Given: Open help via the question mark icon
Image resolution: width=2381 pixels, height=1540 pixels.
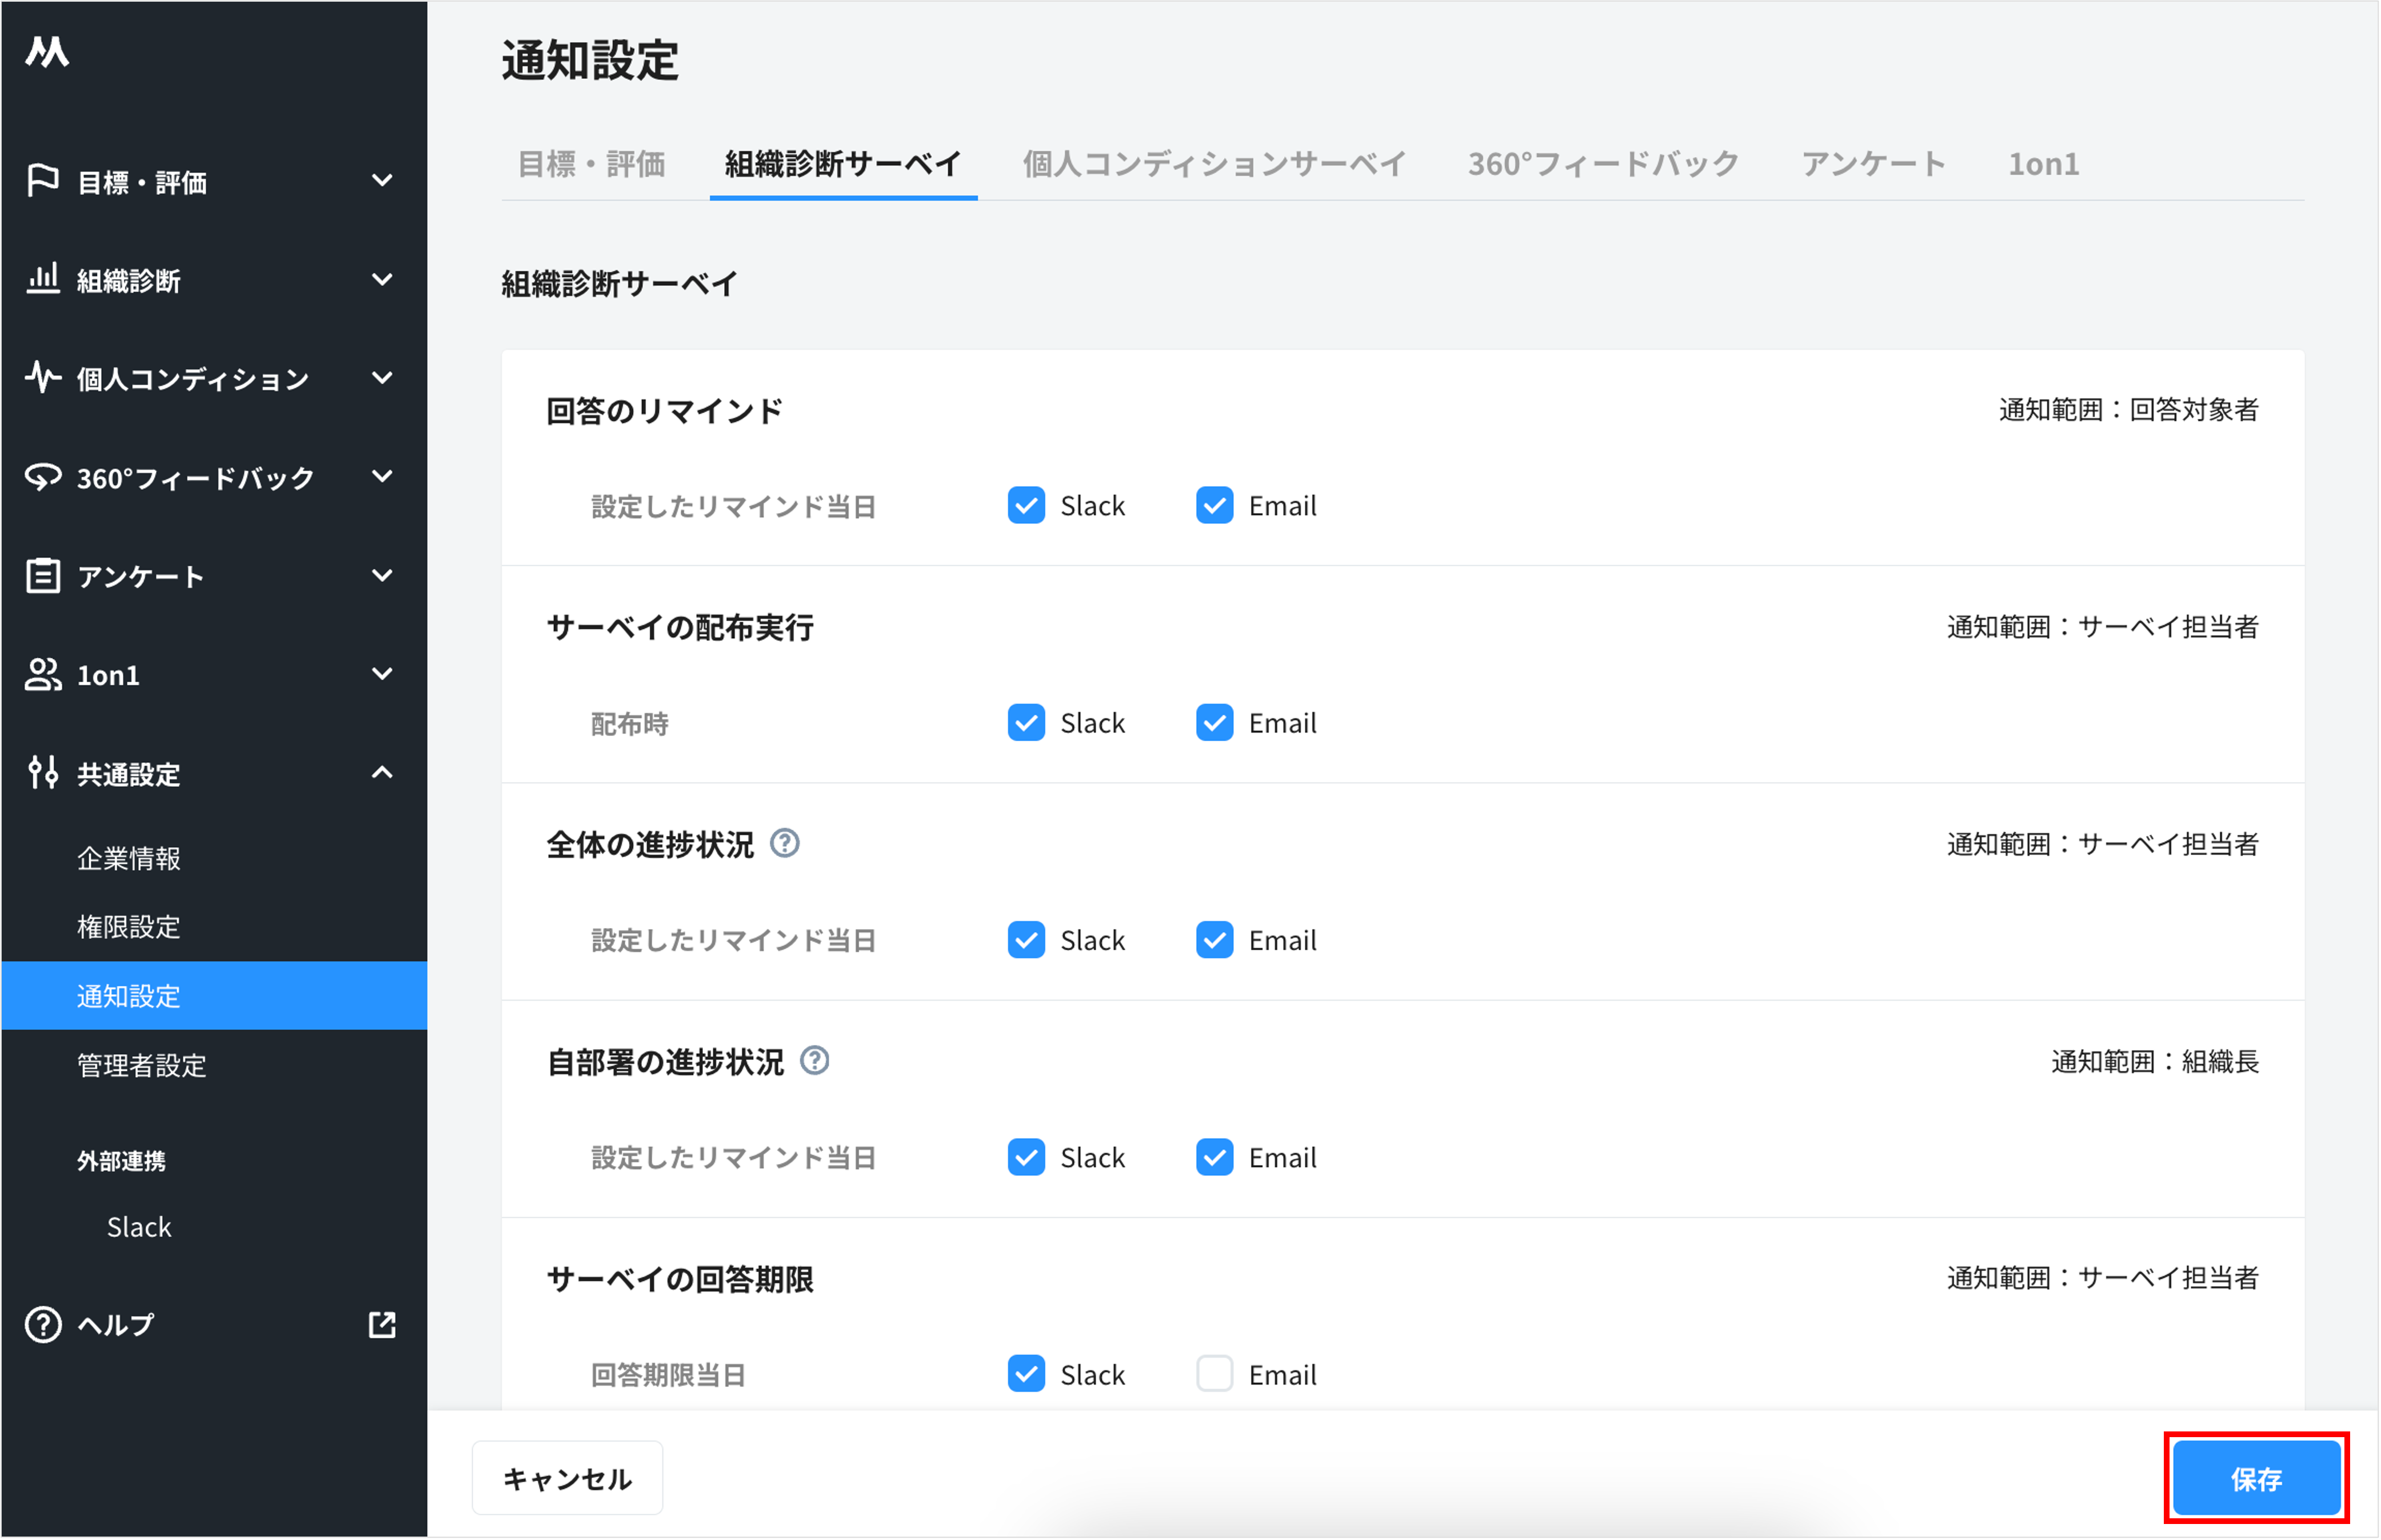Looking at the screenshot, I should (42, 1324).
